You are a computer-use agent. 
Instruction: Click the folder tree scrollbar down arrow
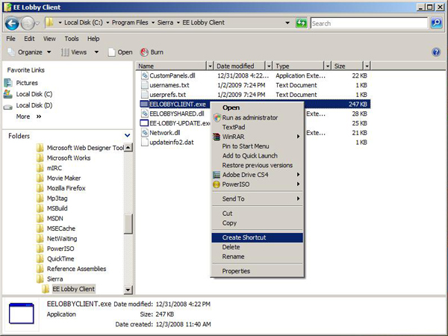128,290
